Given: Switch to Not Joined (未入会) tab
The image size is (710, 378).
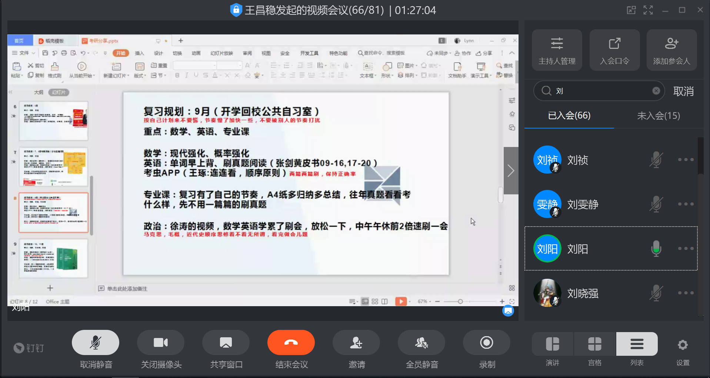Looking at the screenshot, I should pyautogui.click(x=658, y=116).
